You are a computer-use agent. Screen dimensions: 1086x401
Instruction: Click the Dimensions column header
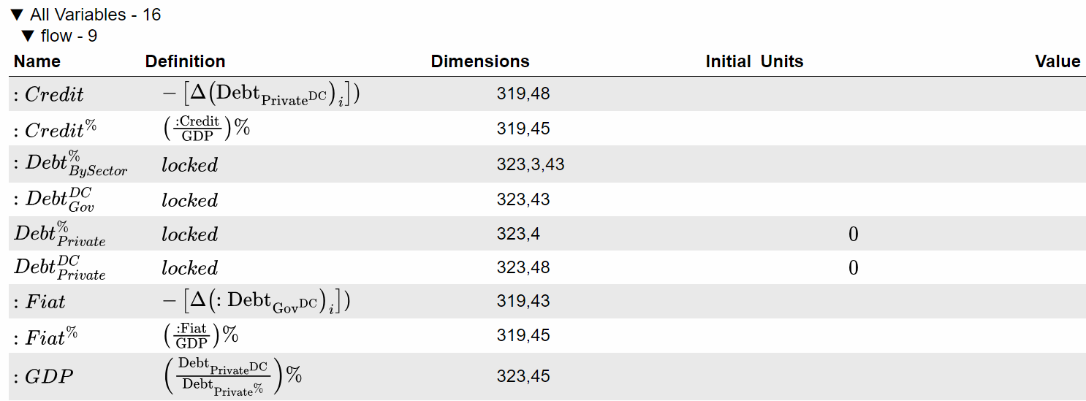click(x=480, y=61)
